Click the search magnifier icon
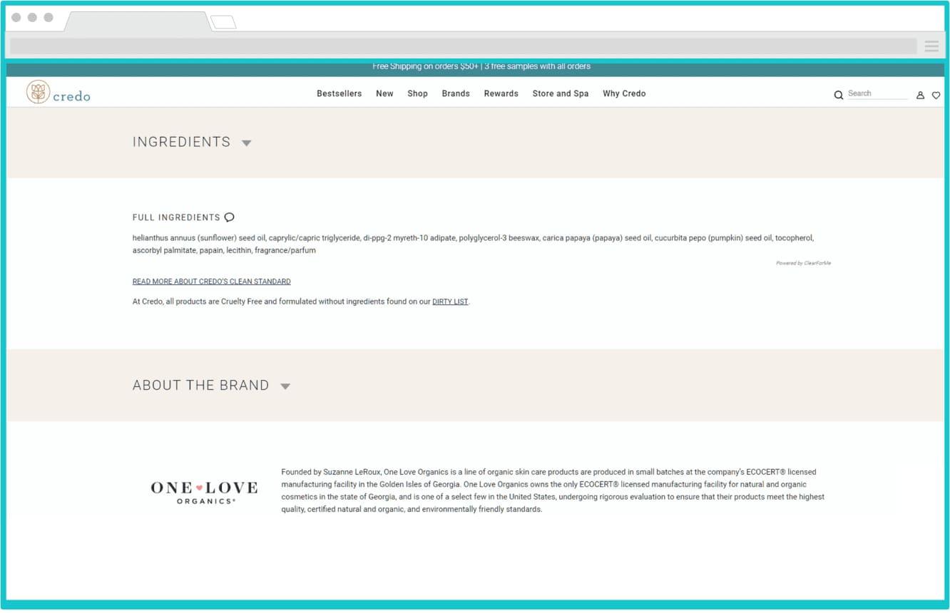This screenshot has height=613, width=950. coord(839,95)
